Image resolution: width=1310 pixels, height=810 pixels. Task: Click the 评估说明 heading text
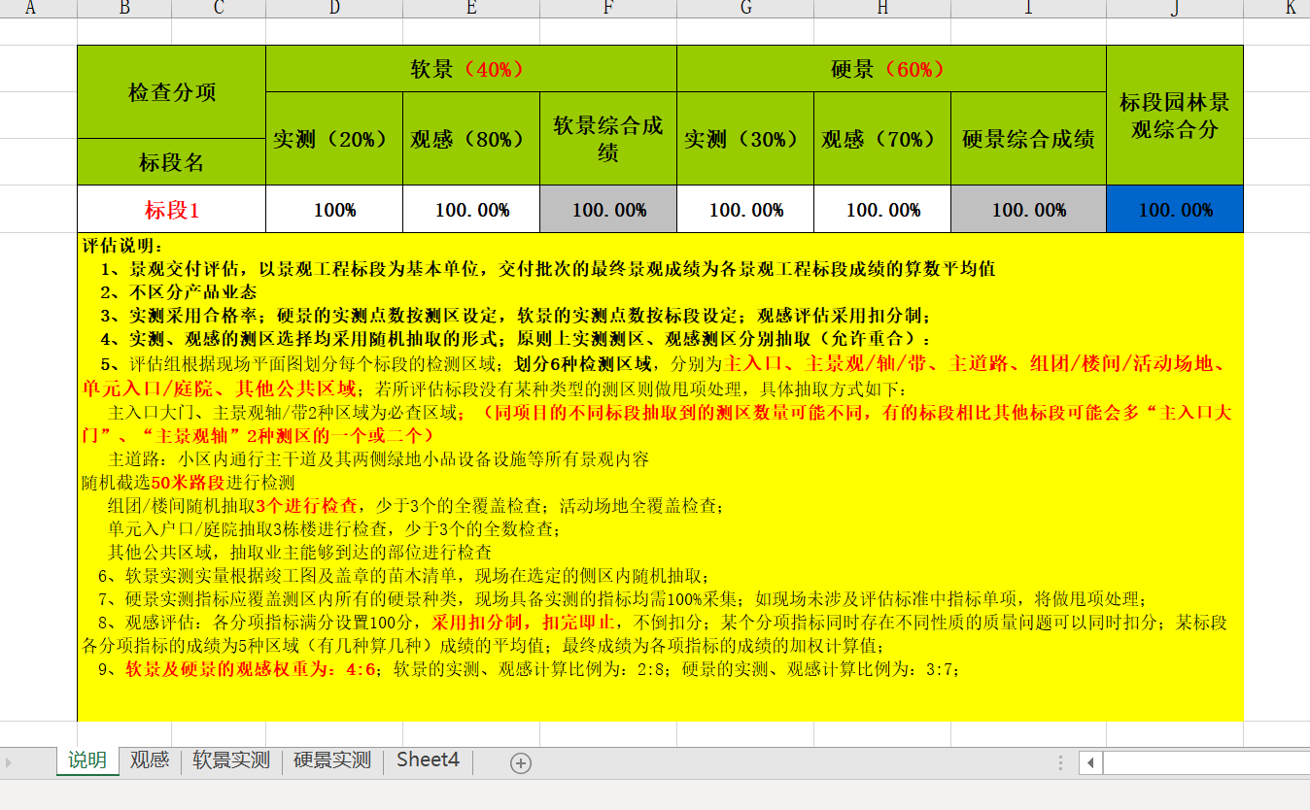click(x=123, y=247)
